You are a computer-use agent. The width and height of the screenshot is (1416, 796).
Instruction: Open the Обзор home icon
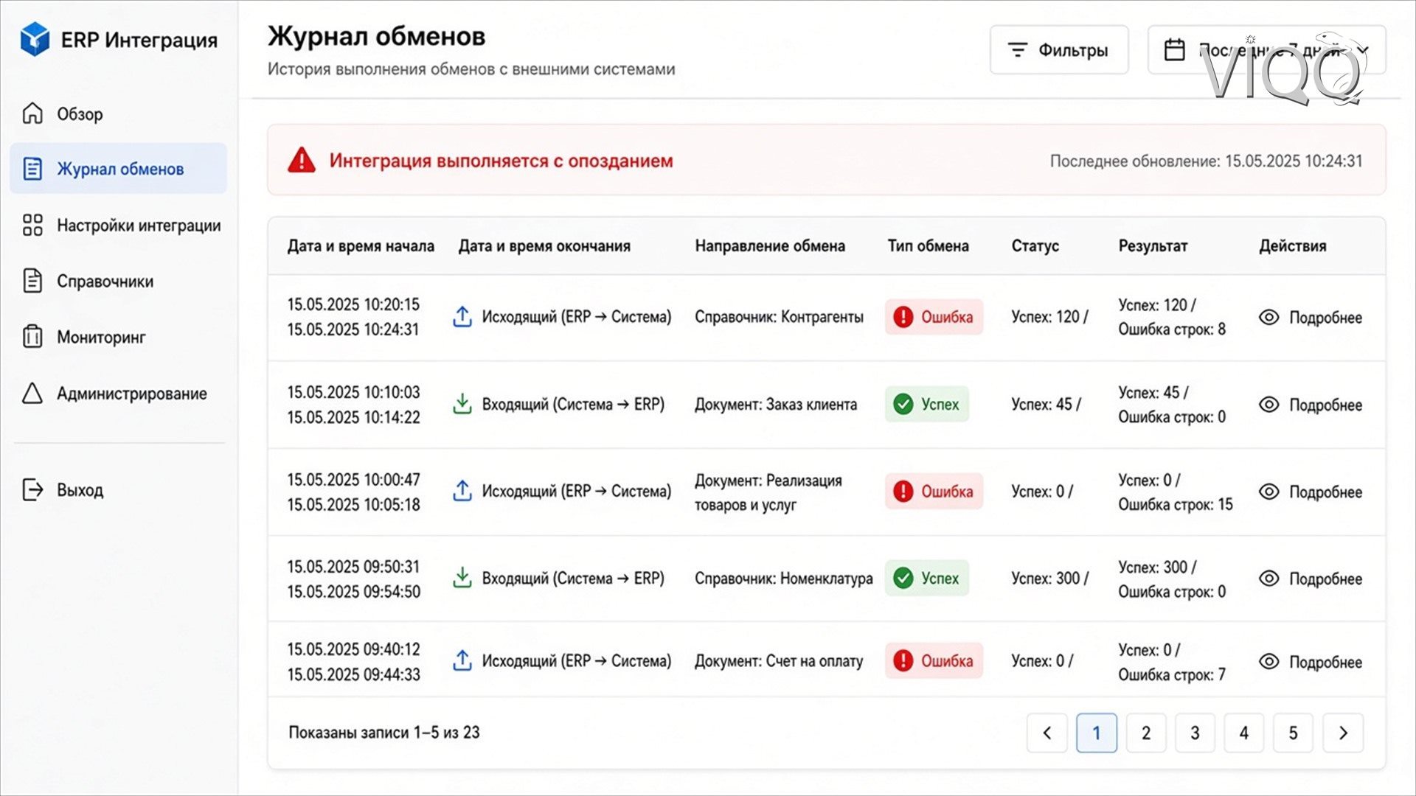pos(32,114)
